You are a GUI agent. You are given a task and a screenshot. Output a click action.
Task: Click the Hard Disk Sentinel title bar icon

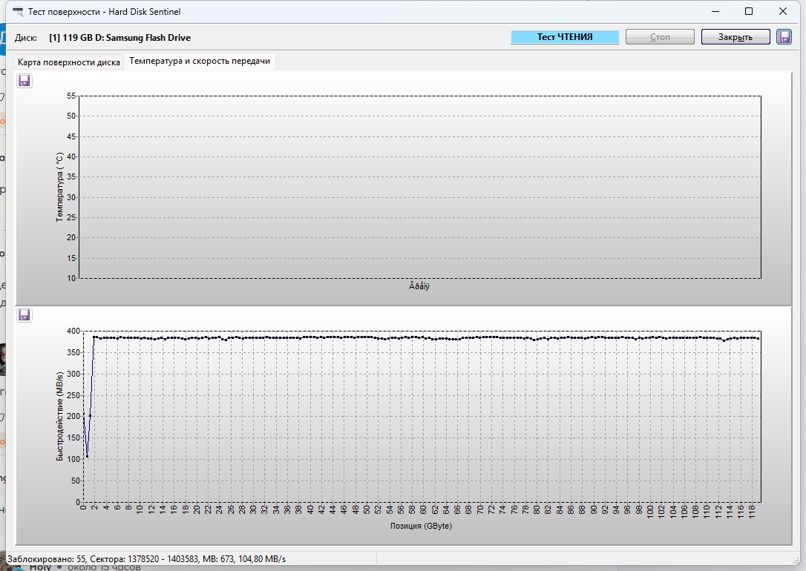pyautogui.click(x=18, y=12)
